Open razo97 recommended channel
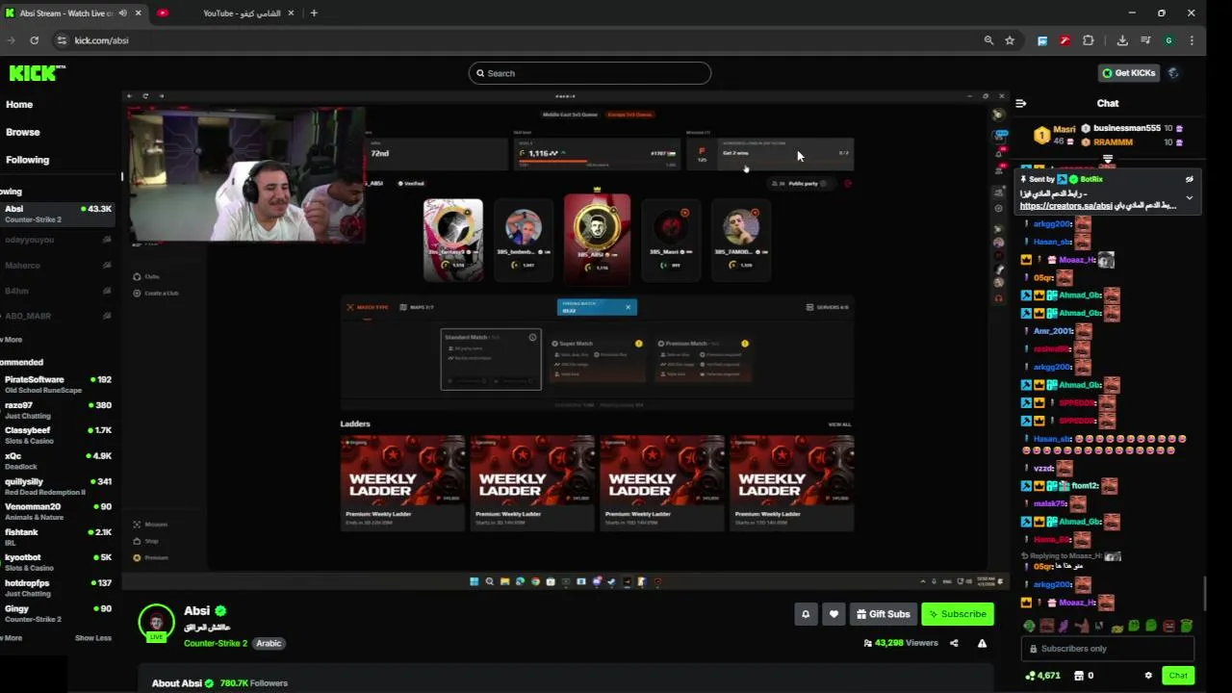This screenshot has height=693, width=1232. 58,410
